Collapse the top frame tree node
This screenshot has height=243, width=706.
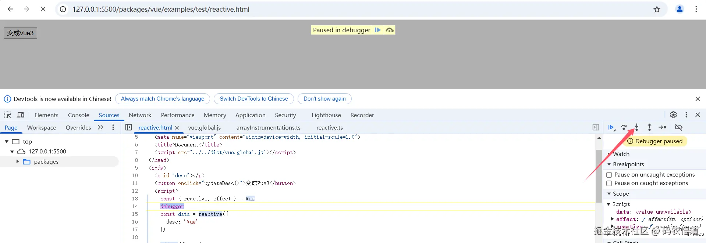click(x=7, y=141)
